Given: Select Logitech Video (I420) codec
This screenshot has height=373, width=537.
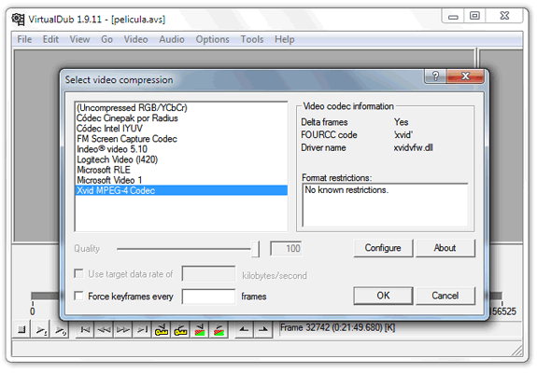Looking at the screenshot, I should click(x=181, y=159).
